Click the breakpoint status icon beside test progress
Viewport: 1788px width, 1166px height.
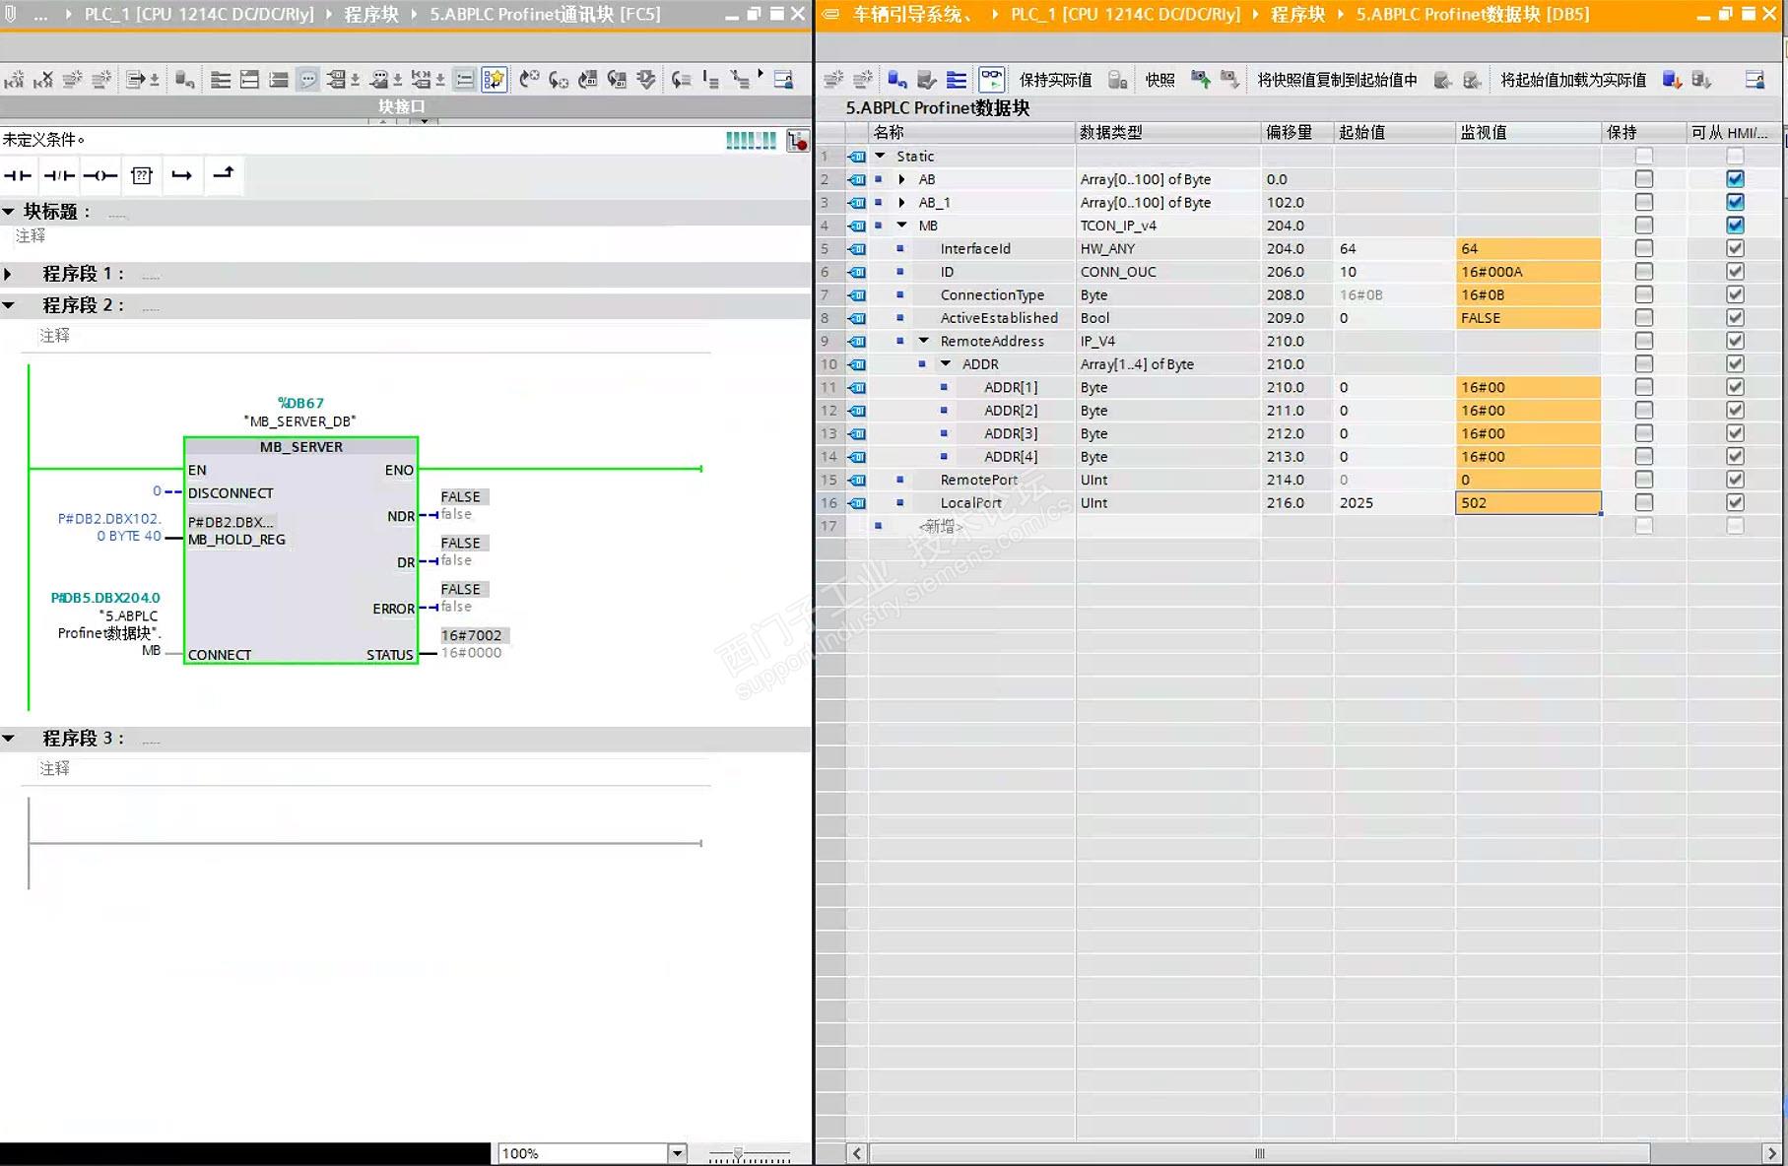tap(799, 141)
